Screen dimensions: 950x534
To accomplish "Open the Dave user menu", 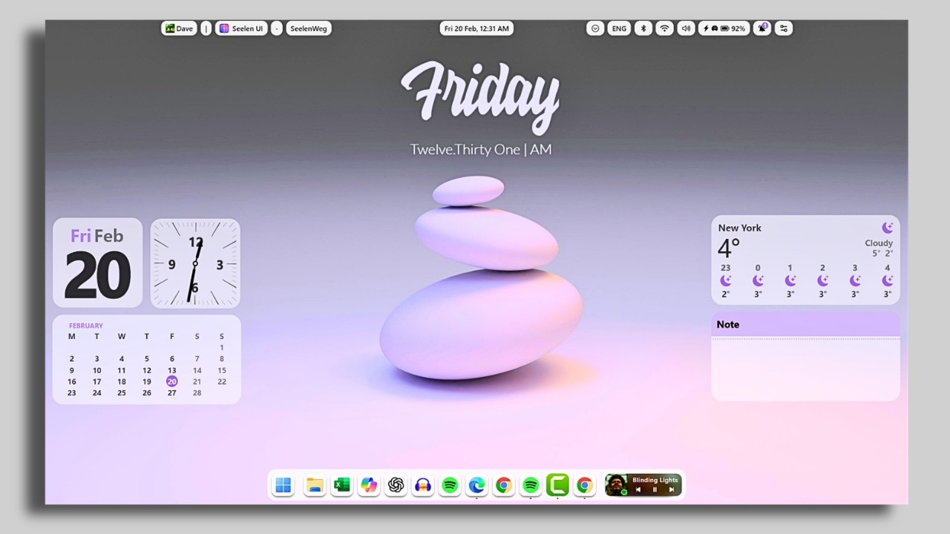I will tap(179, 29).
